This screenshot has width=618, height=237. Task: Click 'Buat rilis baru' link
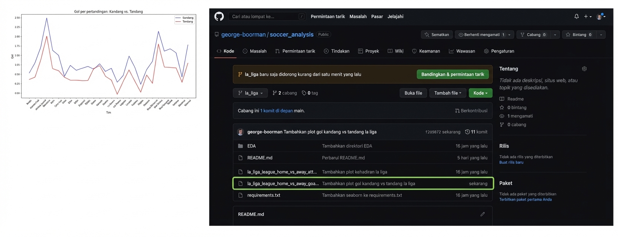click(x=511, y=162)
